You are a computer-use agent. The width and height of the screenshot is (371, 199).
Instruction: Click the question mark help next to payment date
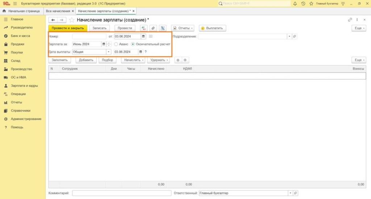(x=146, y=52)
